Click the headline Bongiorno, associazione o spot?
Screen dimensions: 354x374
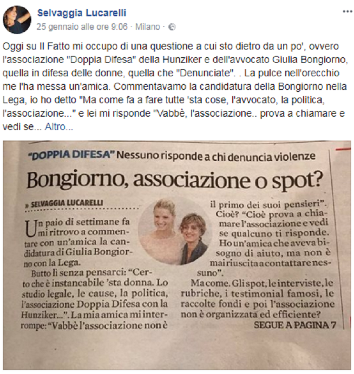tap(174, 180)
